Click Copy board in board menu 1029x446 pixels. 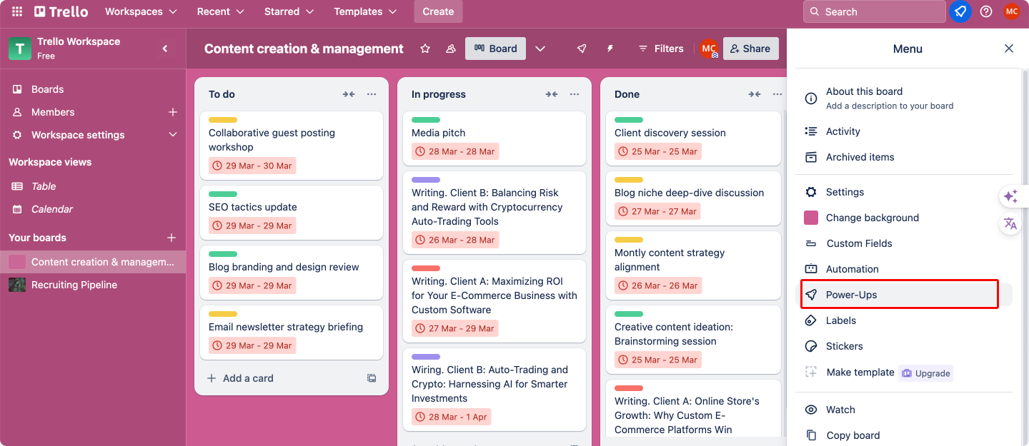coord(904,435)
